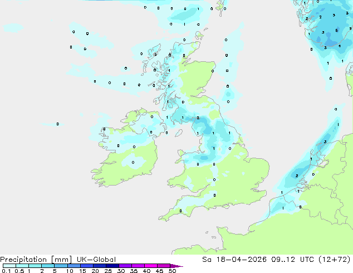Image resolution: width=353 pixels, height=273 pixels.
Task: Click the '40' legend scale label
Action: 146,271
